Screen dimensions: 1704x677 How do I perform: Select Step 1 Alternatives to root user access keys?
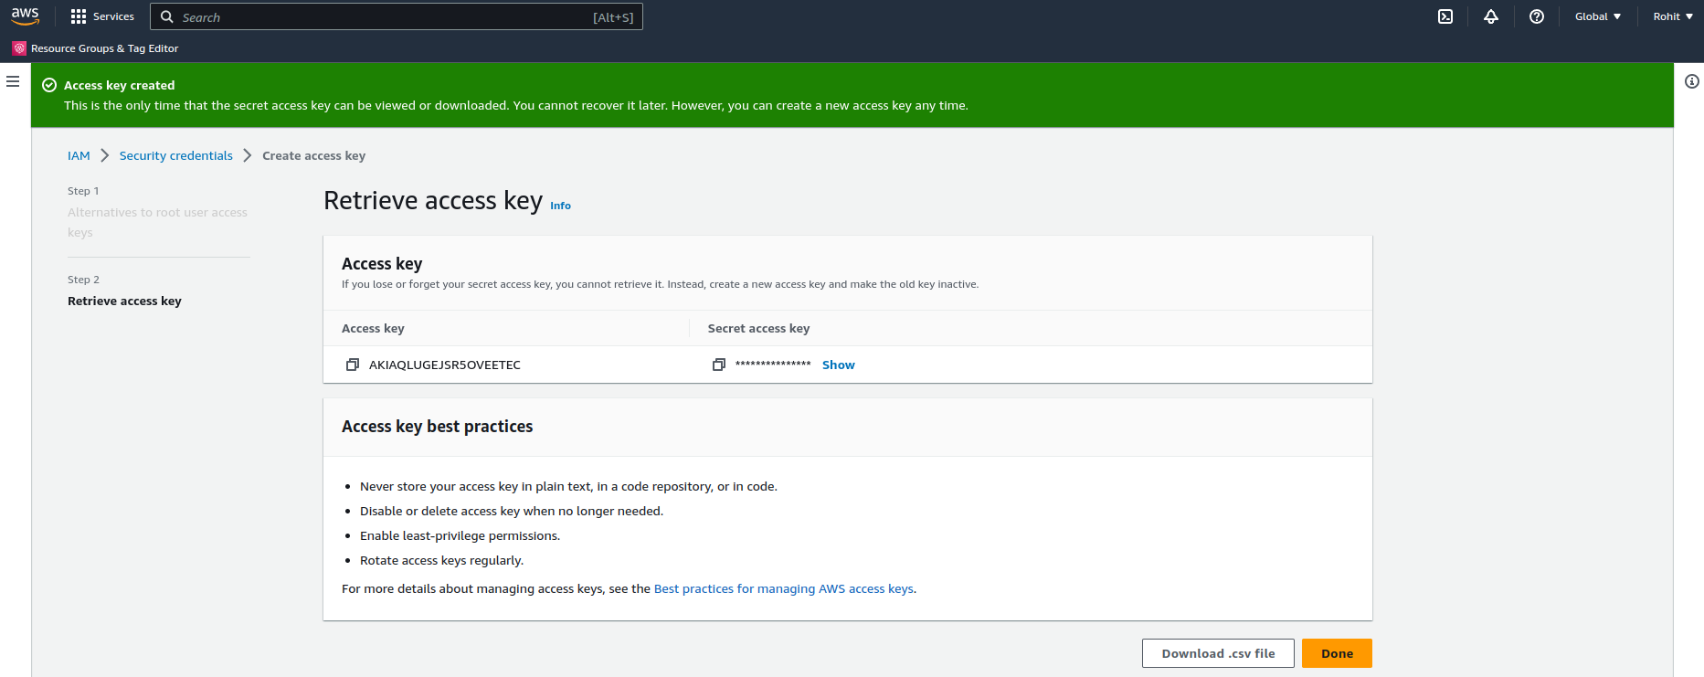click(157, 222)
